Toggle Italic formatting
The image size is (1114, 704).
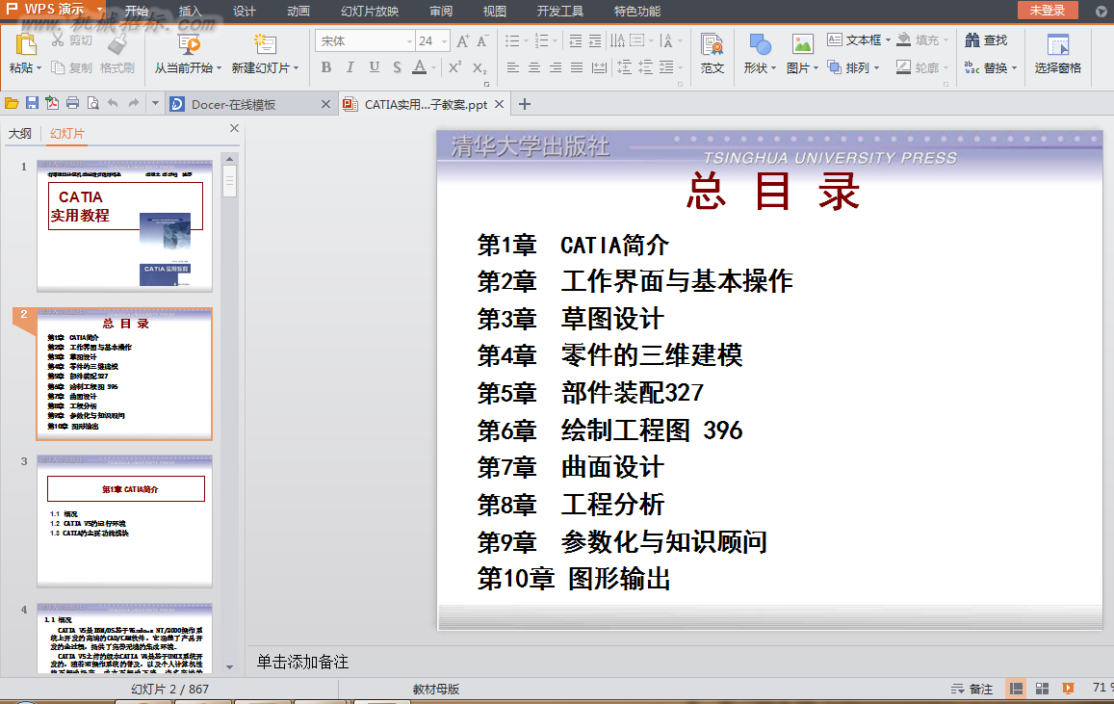pyautogui.click(x=350, y=66)
